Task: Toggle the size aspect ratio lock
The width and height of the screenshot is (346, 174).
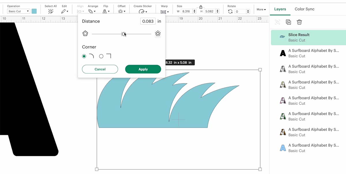Action: 201,7
